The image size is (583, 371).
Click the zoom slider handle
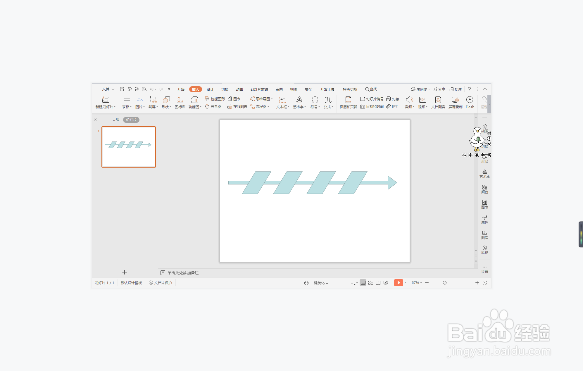[444, 283]
